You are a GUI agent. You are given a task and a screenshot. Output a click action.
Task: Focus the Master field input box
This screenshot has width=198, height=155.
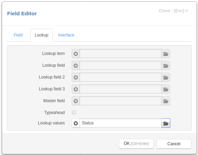click(x=121, y=101)
